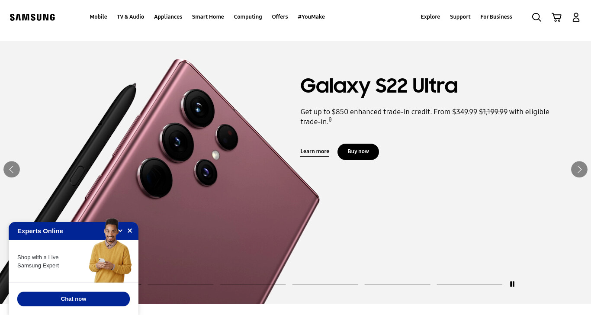Image resolution: width=591 pixels, height=315 pixels.
Task: Open the Support link
Action: 460,17
